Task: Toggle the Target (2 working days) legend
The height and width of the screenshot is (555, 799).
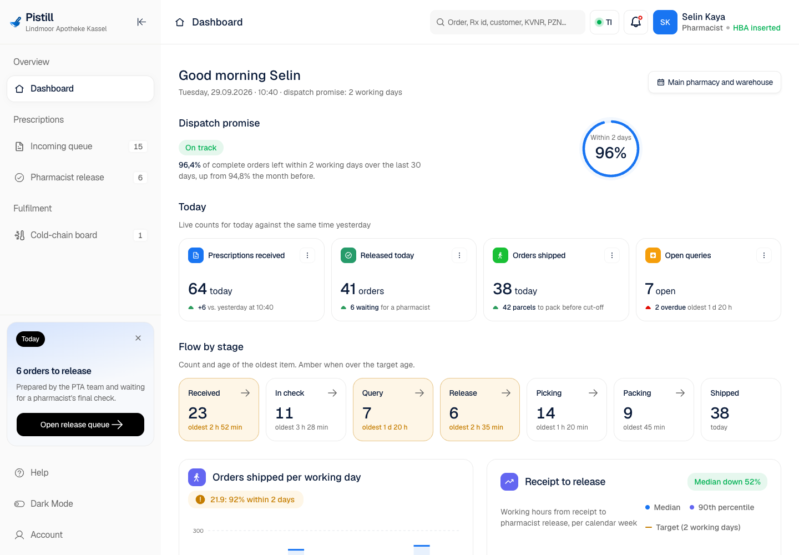Action: [693, 527]
